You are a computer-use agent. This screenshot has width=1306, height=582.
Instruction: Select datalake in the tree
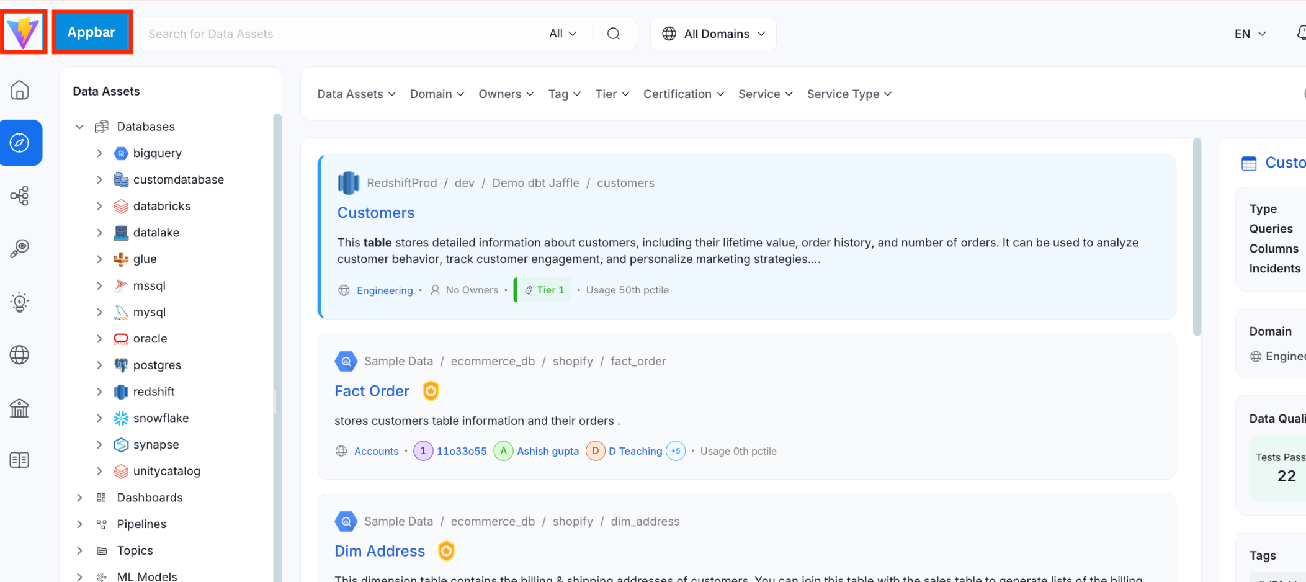click(156, 233)
